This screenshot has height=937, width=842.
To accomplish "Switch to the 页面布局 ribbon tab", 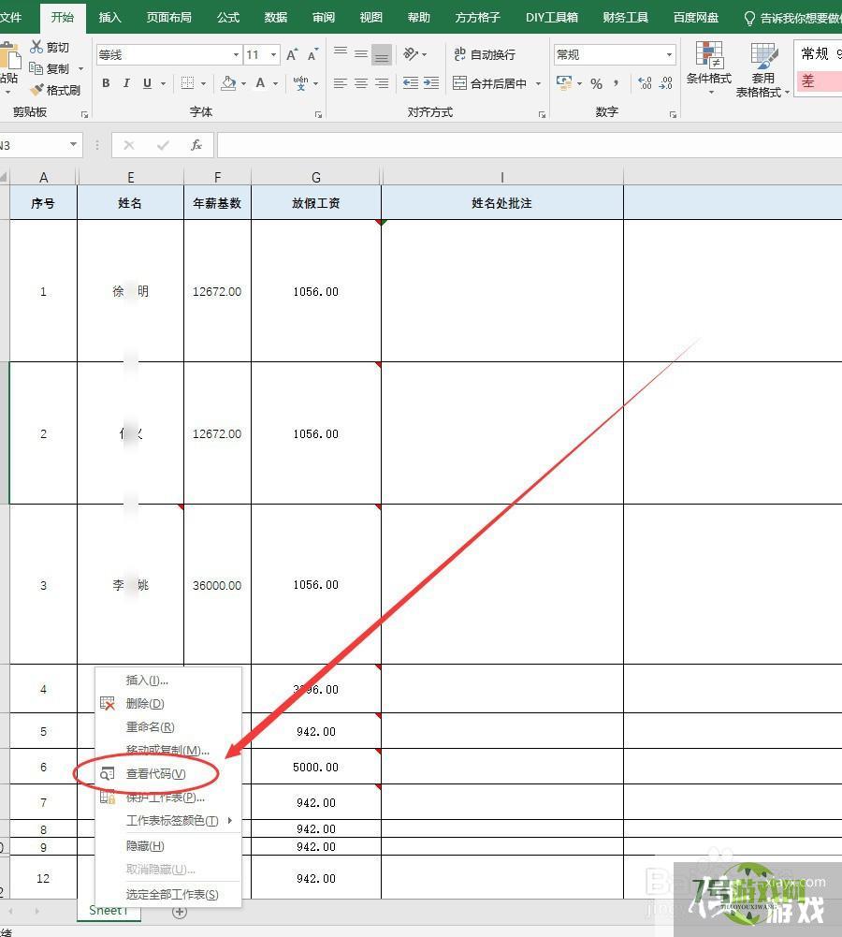I will (x=169, y=18).
